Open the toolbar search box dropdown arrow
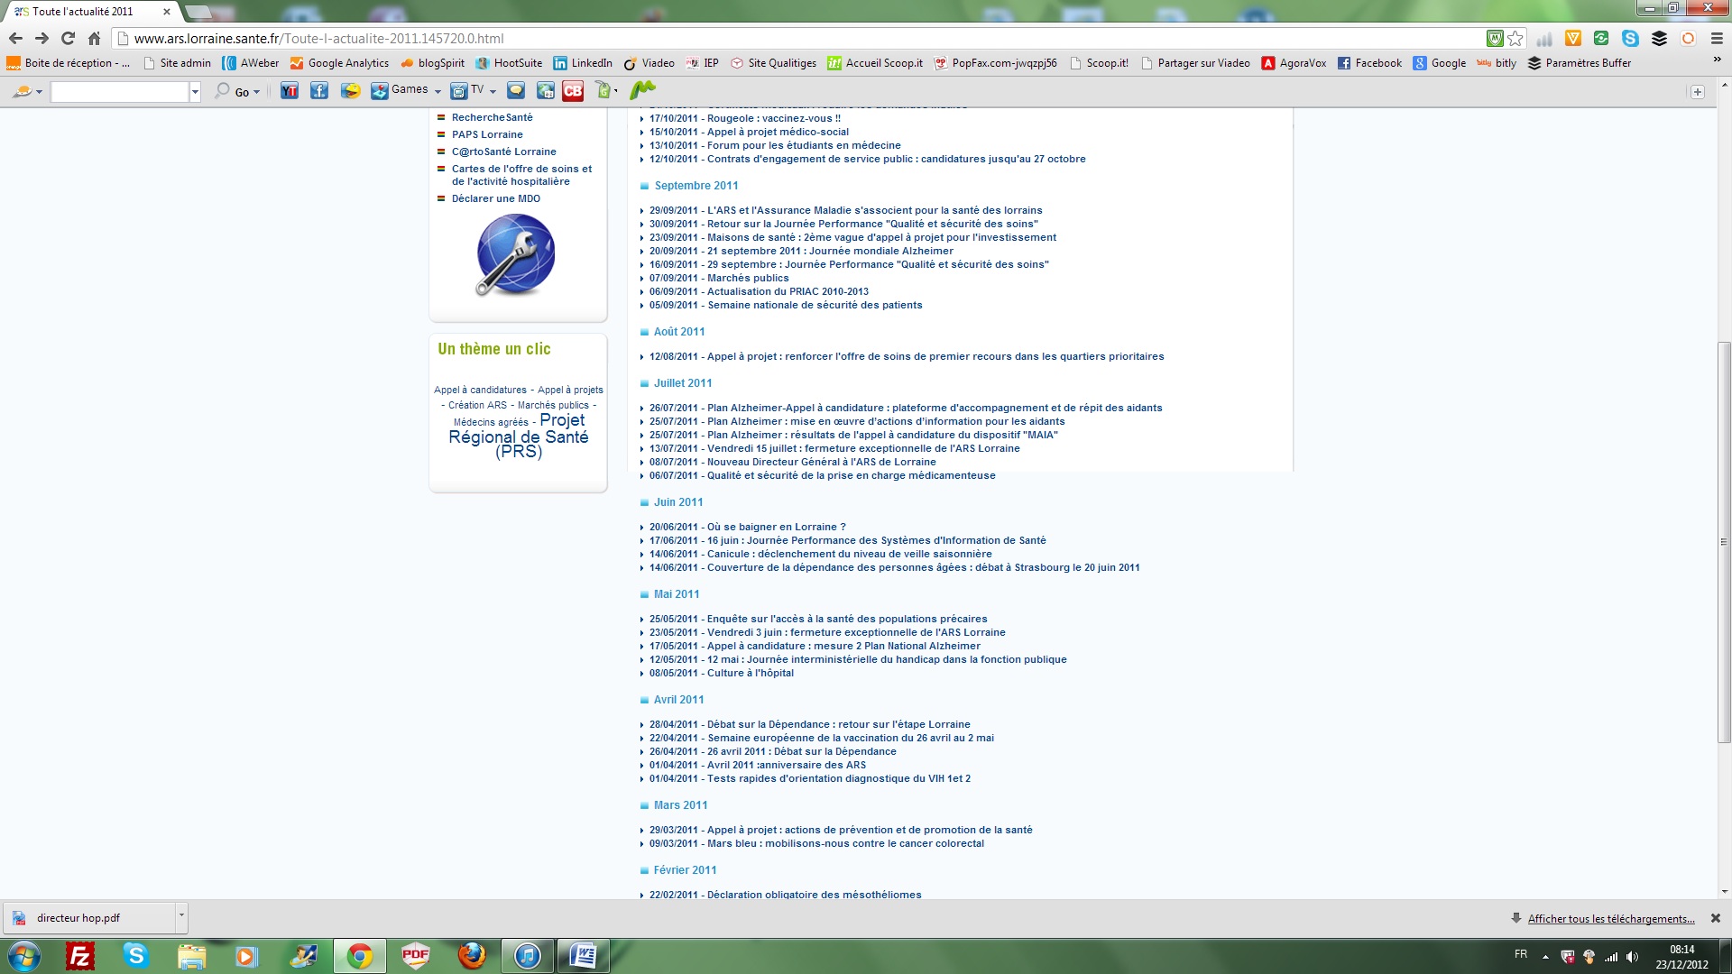 pyautogui.click(x=195, y=91)
